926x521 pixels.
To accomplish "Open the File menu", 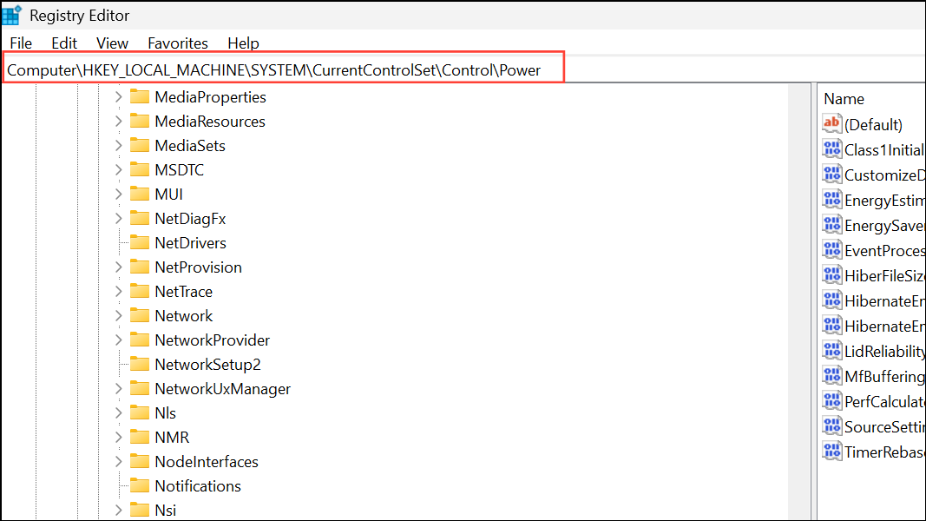I will click(x=21, y=43).
